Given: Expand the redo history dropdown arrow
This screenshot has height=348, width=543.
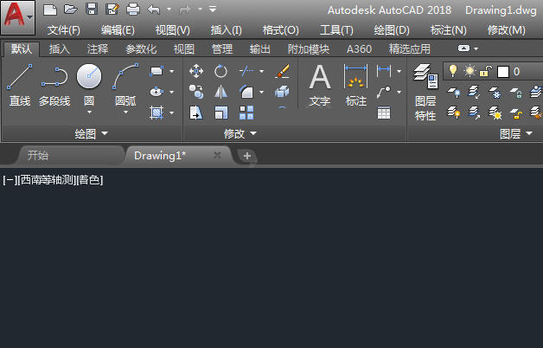Looking at the screenshot, I should (x=200, y=10).
